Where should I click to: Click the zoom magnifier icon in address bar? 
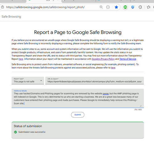[101, 7]
